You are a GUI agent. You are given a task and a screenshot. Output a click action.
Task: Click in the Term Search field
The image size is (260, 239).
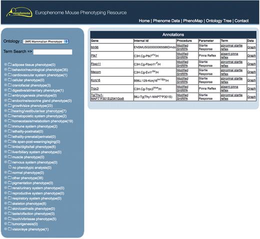coord(52,52)
